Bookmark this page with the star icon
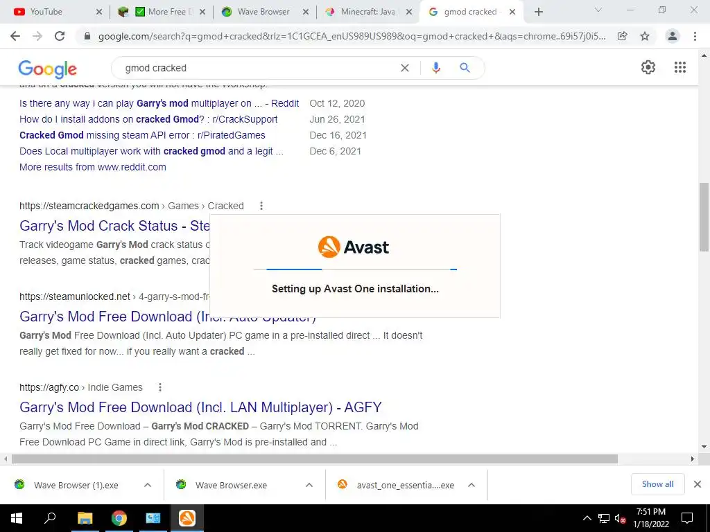This screenshot has width=710, height=532. coord(645,36)
